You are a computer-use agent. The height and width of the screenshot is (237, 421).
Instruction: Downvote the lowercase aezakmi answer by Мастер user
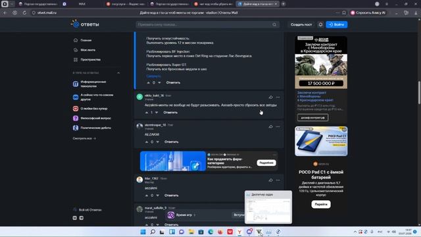[158, 196]
